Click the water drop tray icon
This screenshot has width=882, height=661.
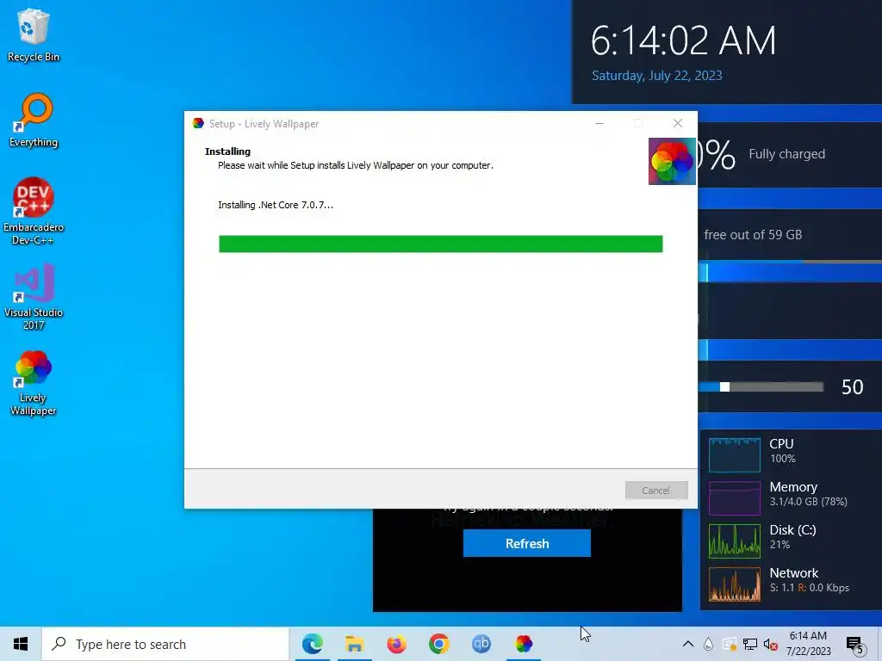[708, 644]
